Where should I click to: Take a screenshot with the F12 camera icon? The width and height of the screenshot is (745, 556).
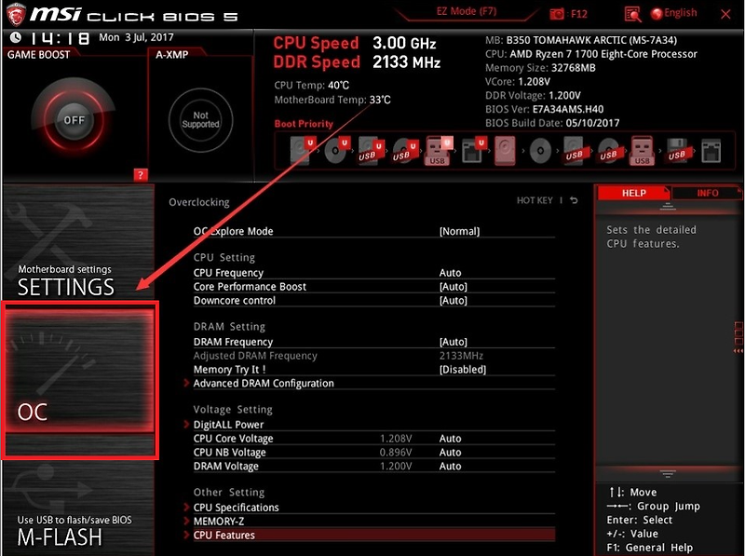pyautogui.click(x=556, y=14)
